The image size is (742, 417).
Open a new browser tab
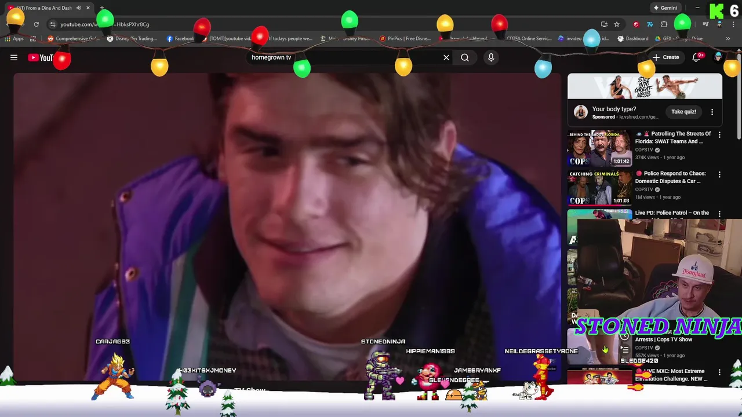102,8
